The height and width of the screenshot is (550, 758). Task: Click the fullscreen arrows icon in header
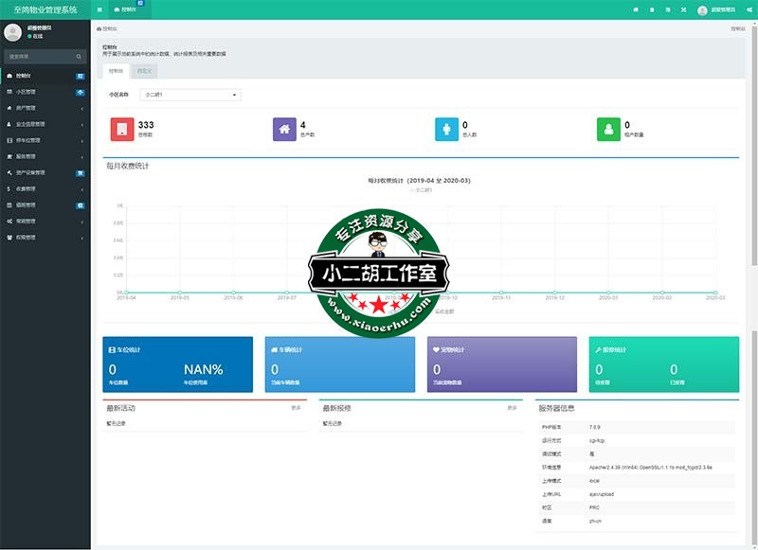(682, 9)
